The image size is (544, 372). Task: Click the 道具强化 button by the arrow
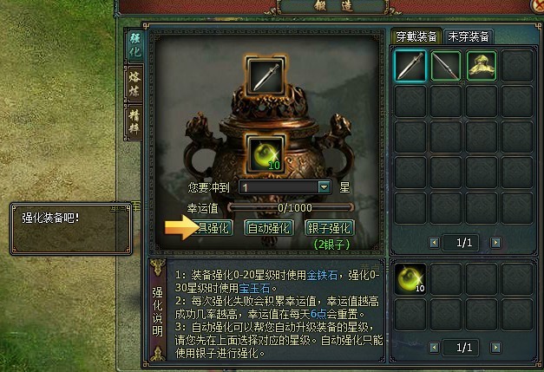pyautogui.click(x=209, y=228)
